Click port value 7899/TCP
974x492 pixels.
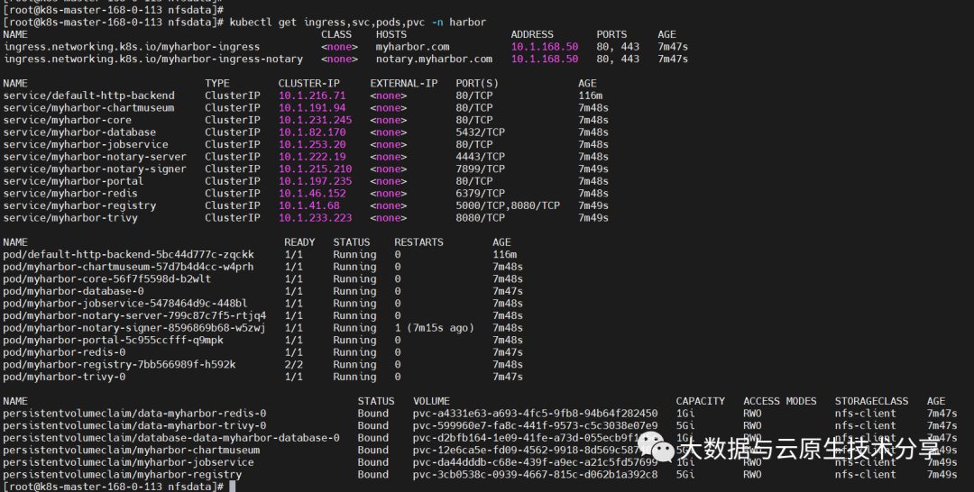(480, 169)
